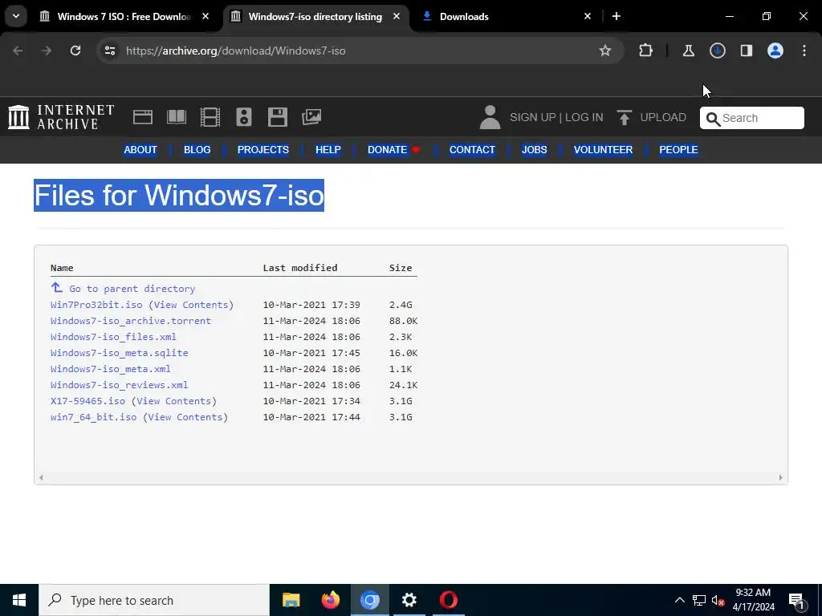822x616 pixels.
Task: Bookmark this page with star icon
Action: point(605,51)
